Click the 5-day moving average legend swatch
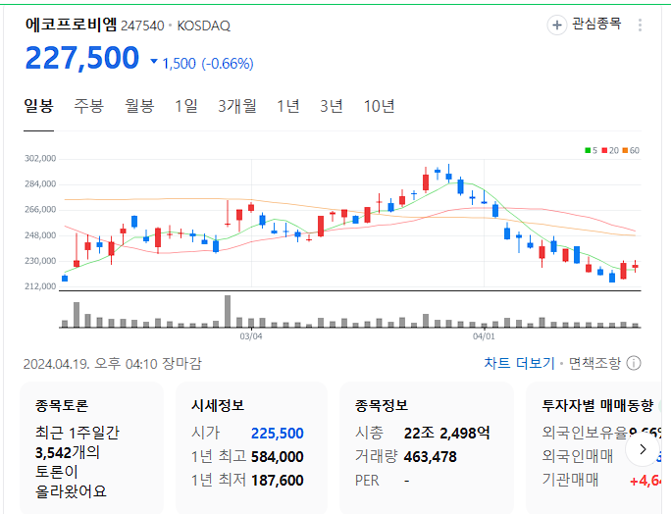Image resolution: width=671 pixels, height=514 pixels. point(588,150)
